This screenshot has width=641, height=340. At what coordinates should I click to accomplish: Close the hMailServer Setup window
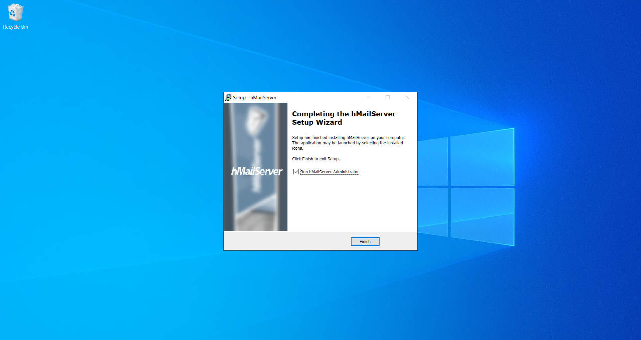coord(407,97)
